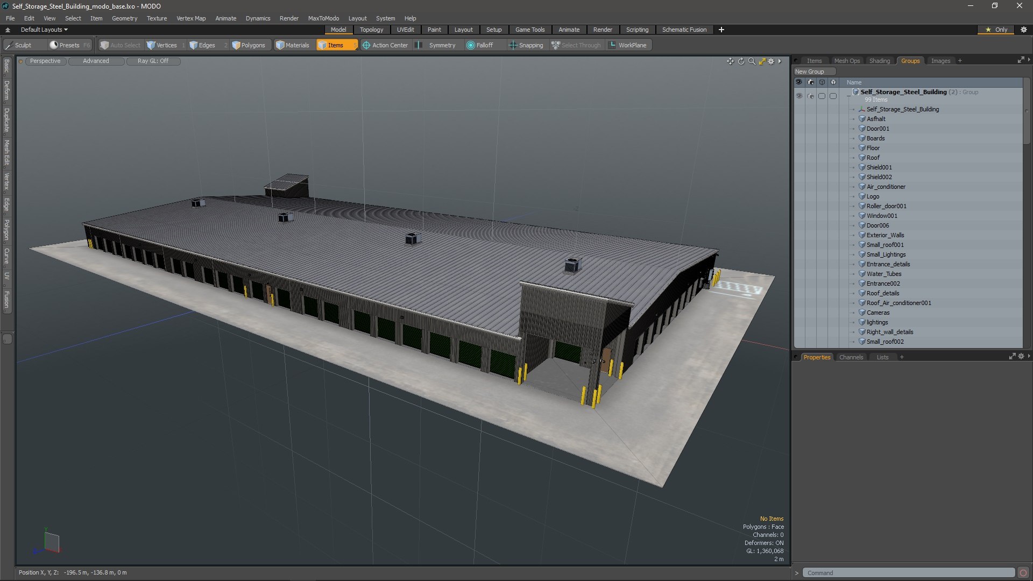Open layout settings gear at top right
This screenshot has height=581, width=1033.
1024,30
